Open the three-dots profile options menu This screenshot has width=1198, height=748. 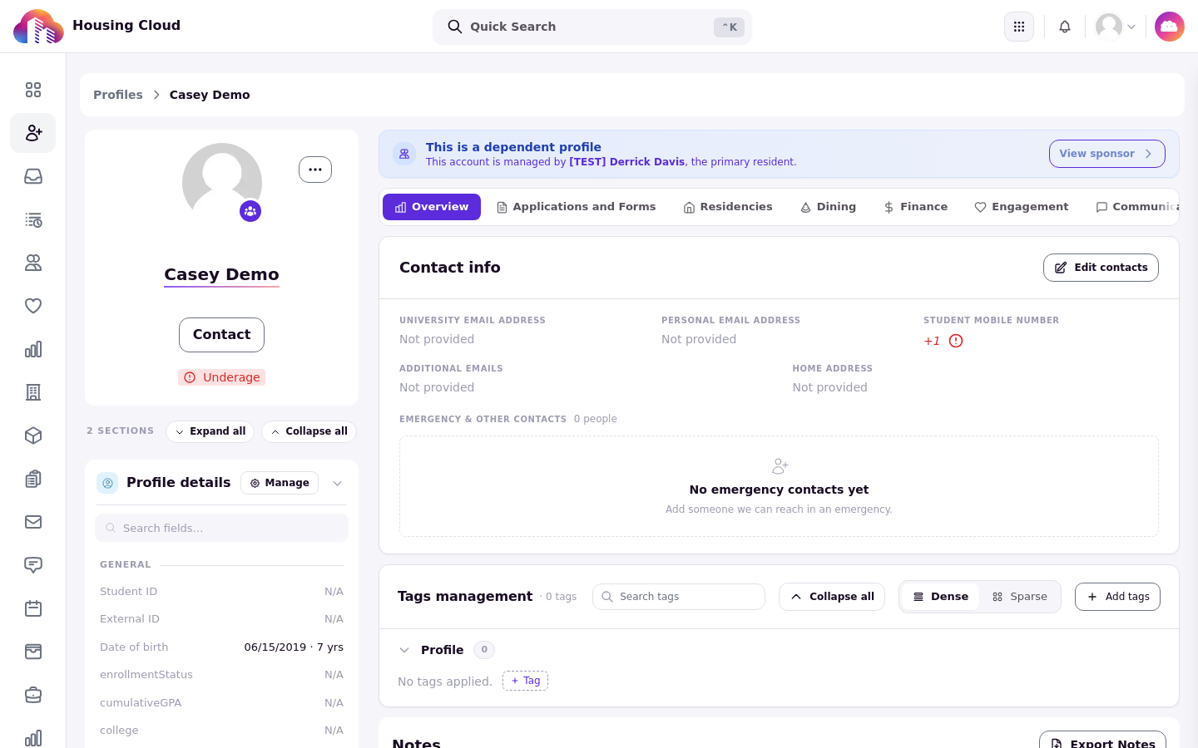[315, 170]
